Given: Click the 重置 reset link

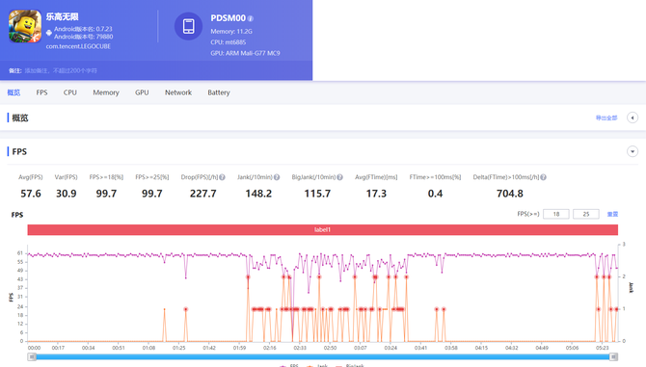Looking at the screenshot, I should [x=612, y=214].
